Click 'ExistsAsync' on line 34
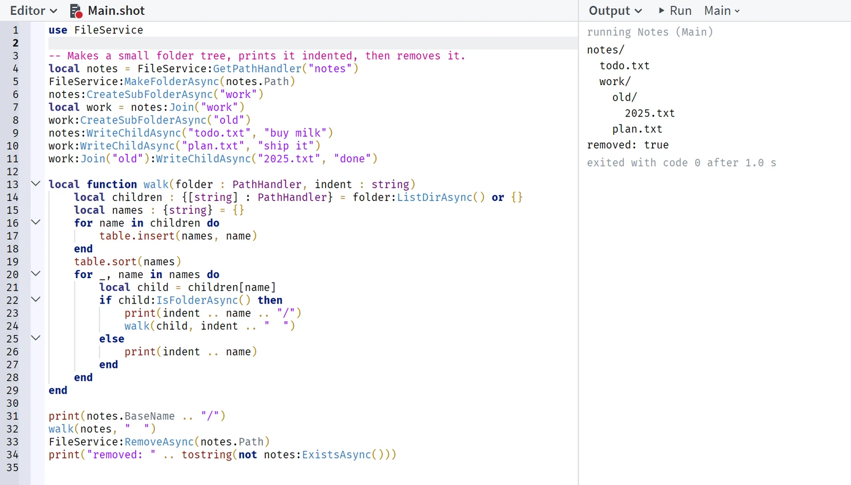This screenshot has width=851, height=485. [337, 455]
